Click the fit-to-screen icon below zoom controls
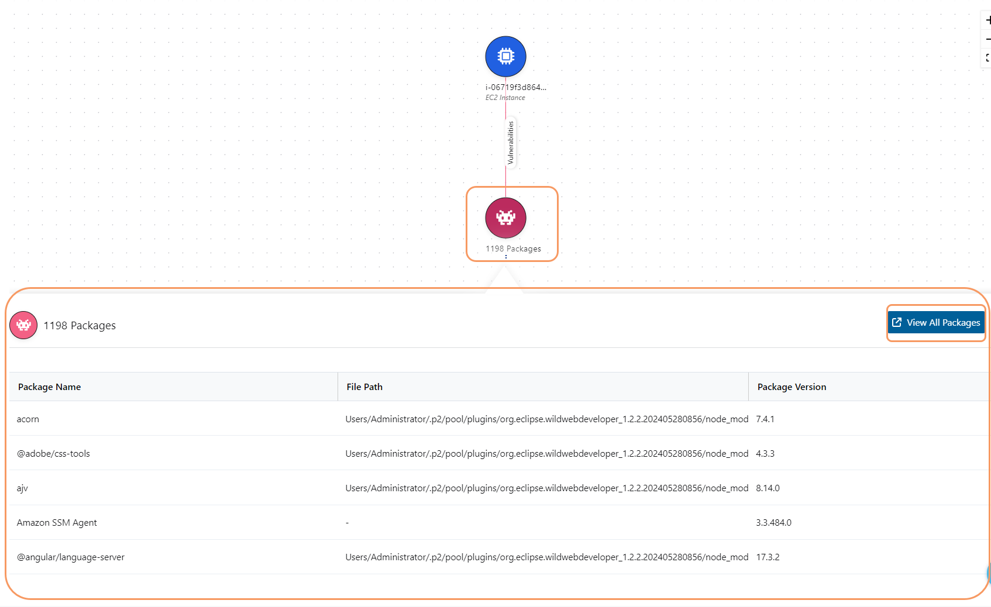 pos(987,58)
